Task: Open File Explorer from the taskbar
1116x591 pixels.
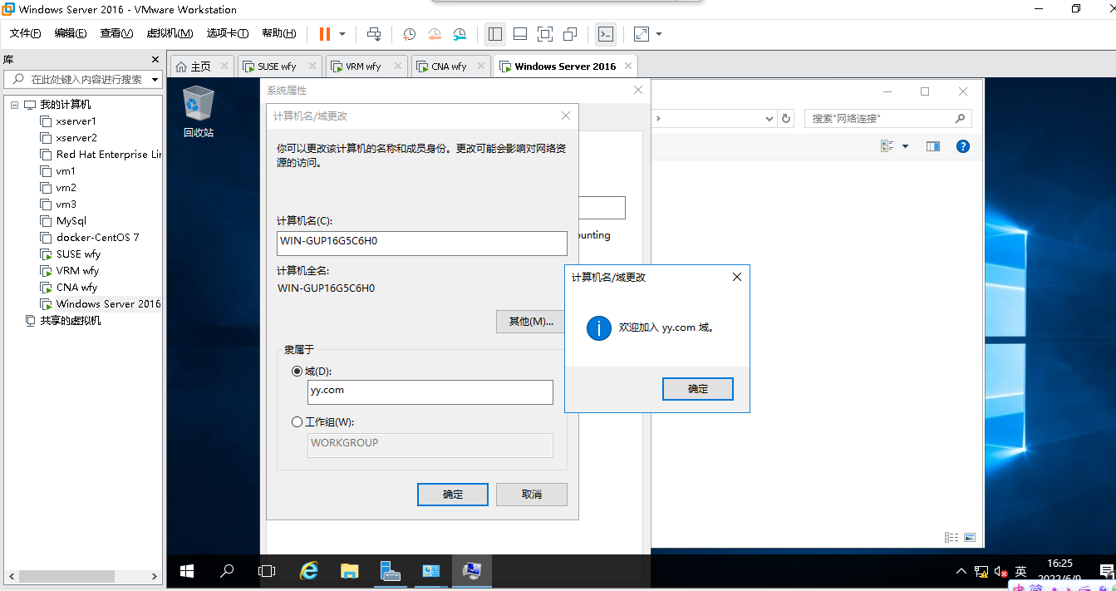Action: click(x=350, y=572)
